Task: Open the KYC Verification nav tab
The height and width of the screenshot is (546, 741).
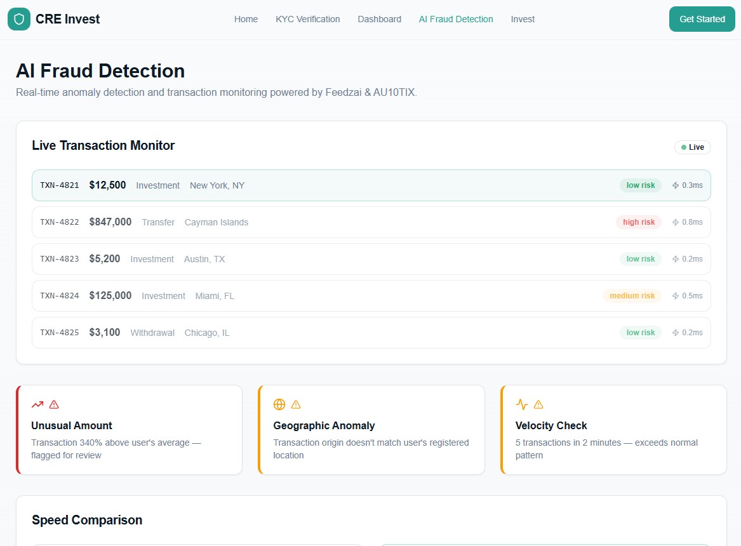Action: click(308, 20)
